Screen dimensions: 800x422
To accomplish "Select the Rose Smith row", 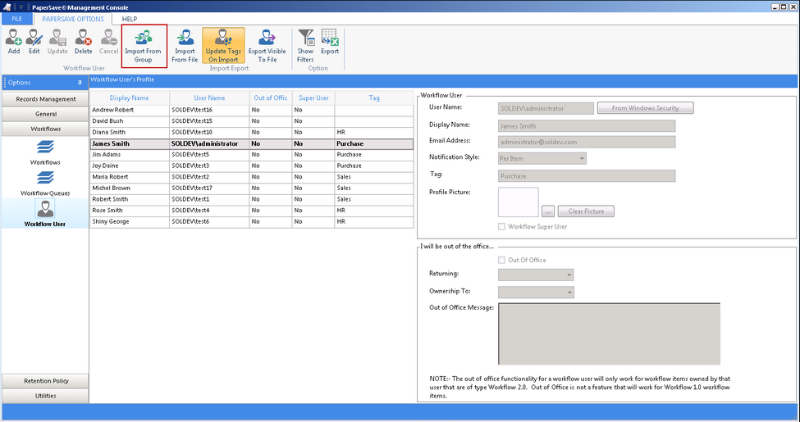I will coord(252,211).
